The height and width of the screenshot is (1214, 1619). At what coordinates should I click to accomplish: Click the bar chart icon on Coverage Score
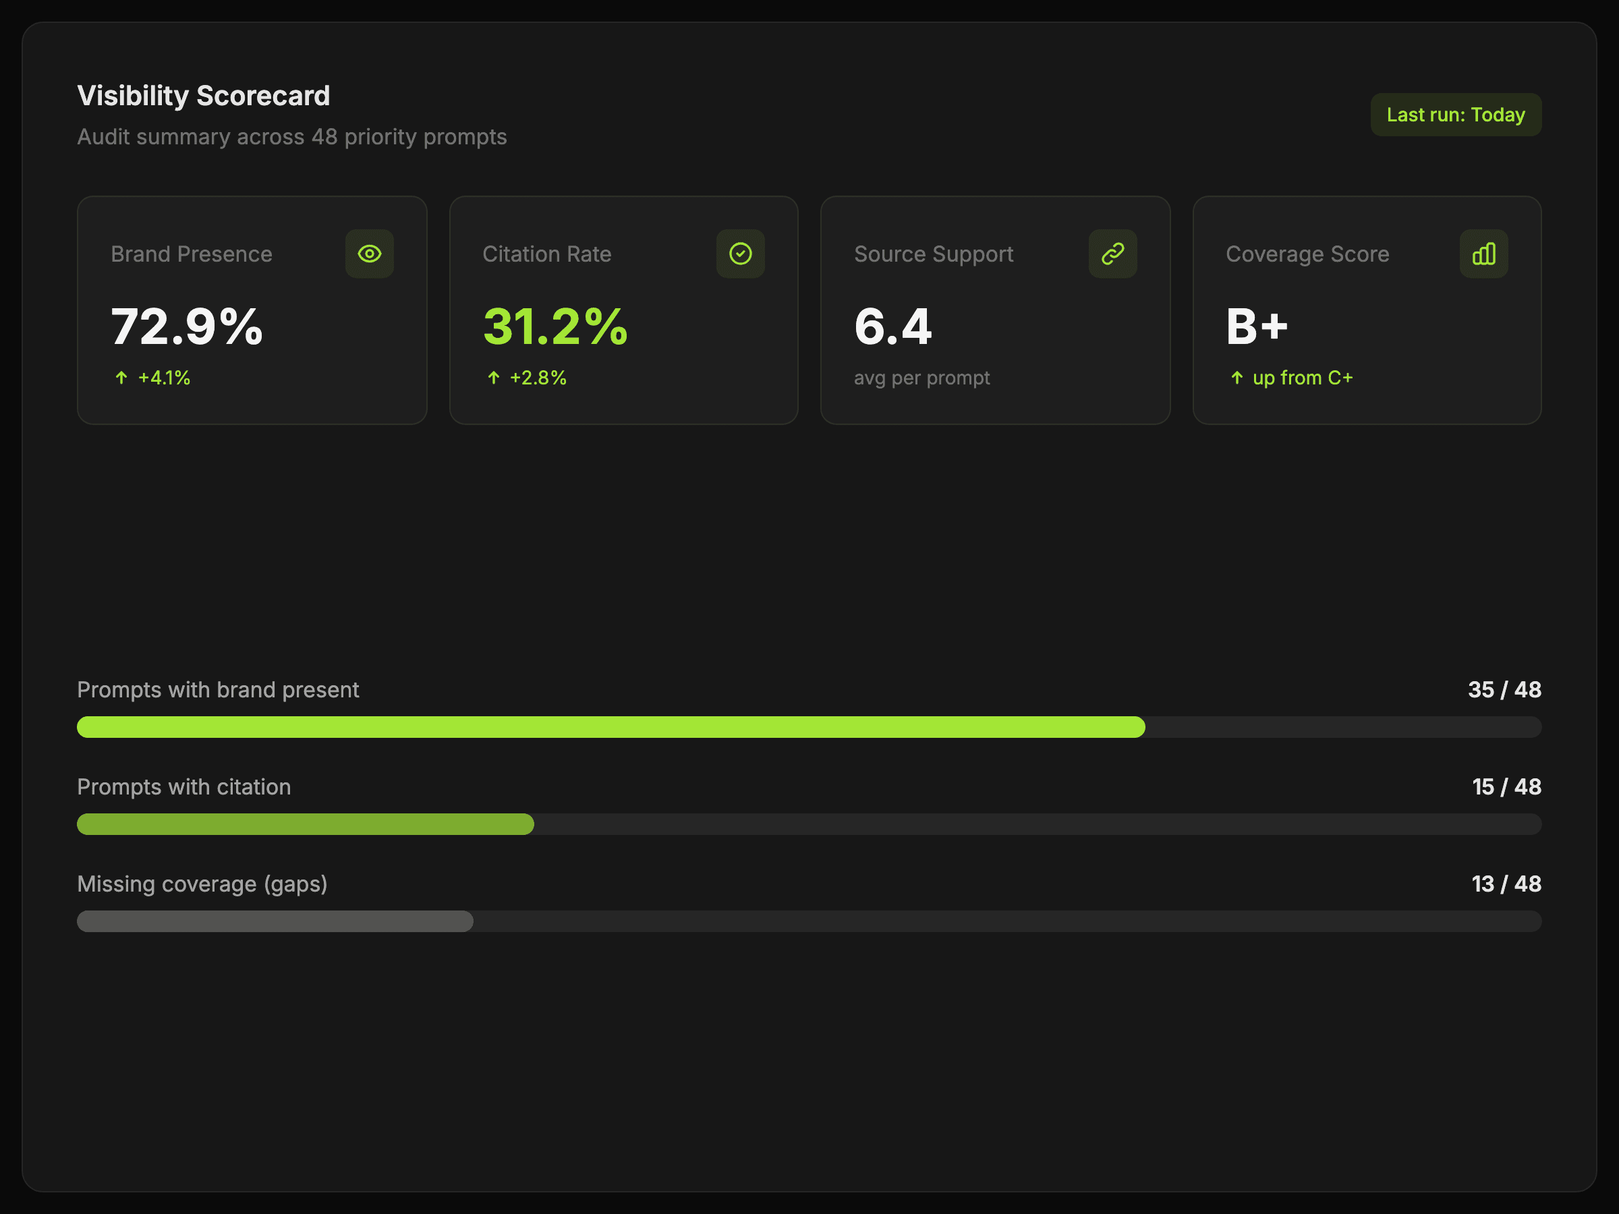1483,254
